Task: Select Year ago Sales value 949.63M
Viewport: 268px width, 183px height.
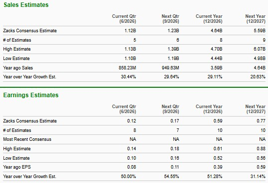Action: click(x=170, y=68)
